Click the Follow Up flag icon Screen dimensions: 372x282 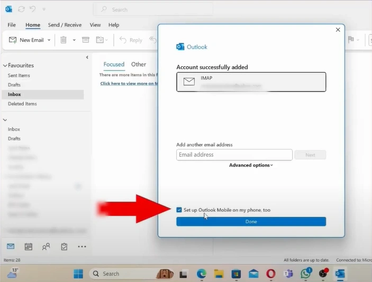351,39
